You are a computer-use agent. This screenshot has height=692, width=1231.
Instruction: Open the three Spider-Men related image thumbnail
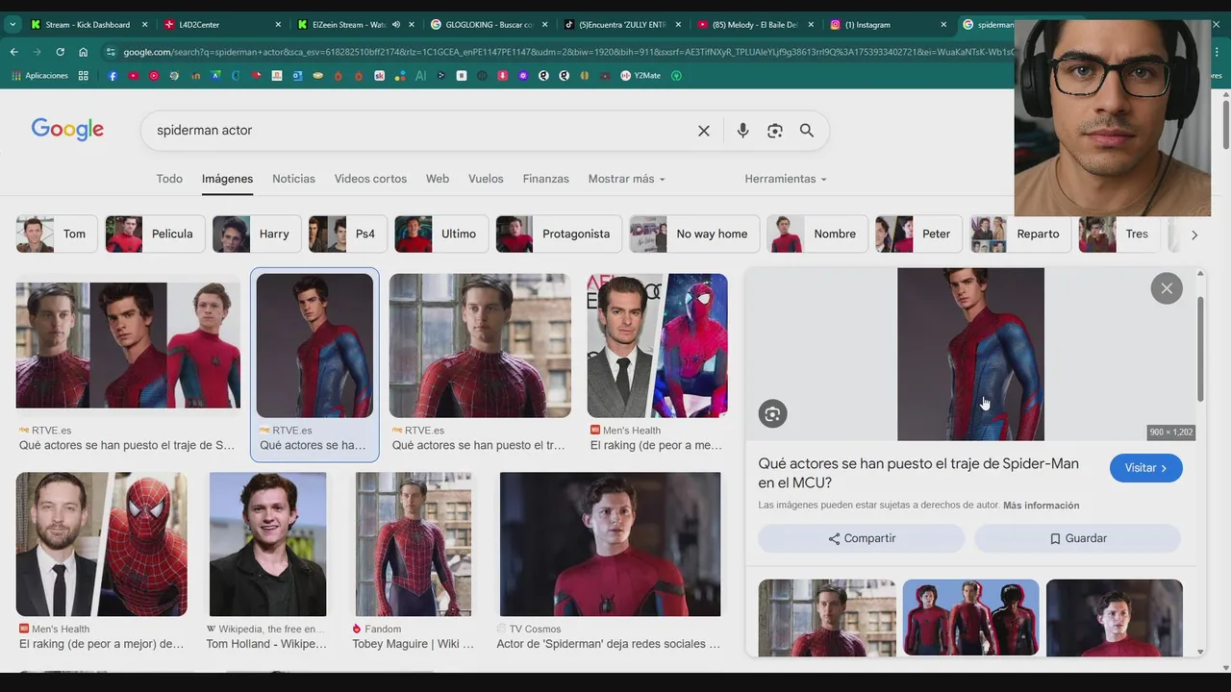pyautogui.click(x=970, y=617)
